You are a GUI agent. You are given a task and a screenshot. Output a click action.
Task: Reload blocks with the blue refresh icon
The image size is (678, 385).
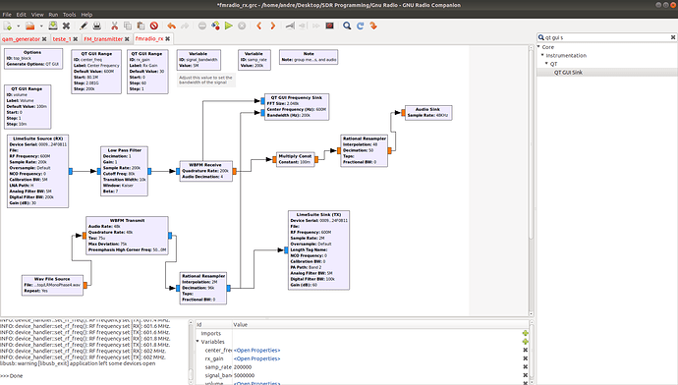pos(360,26)
